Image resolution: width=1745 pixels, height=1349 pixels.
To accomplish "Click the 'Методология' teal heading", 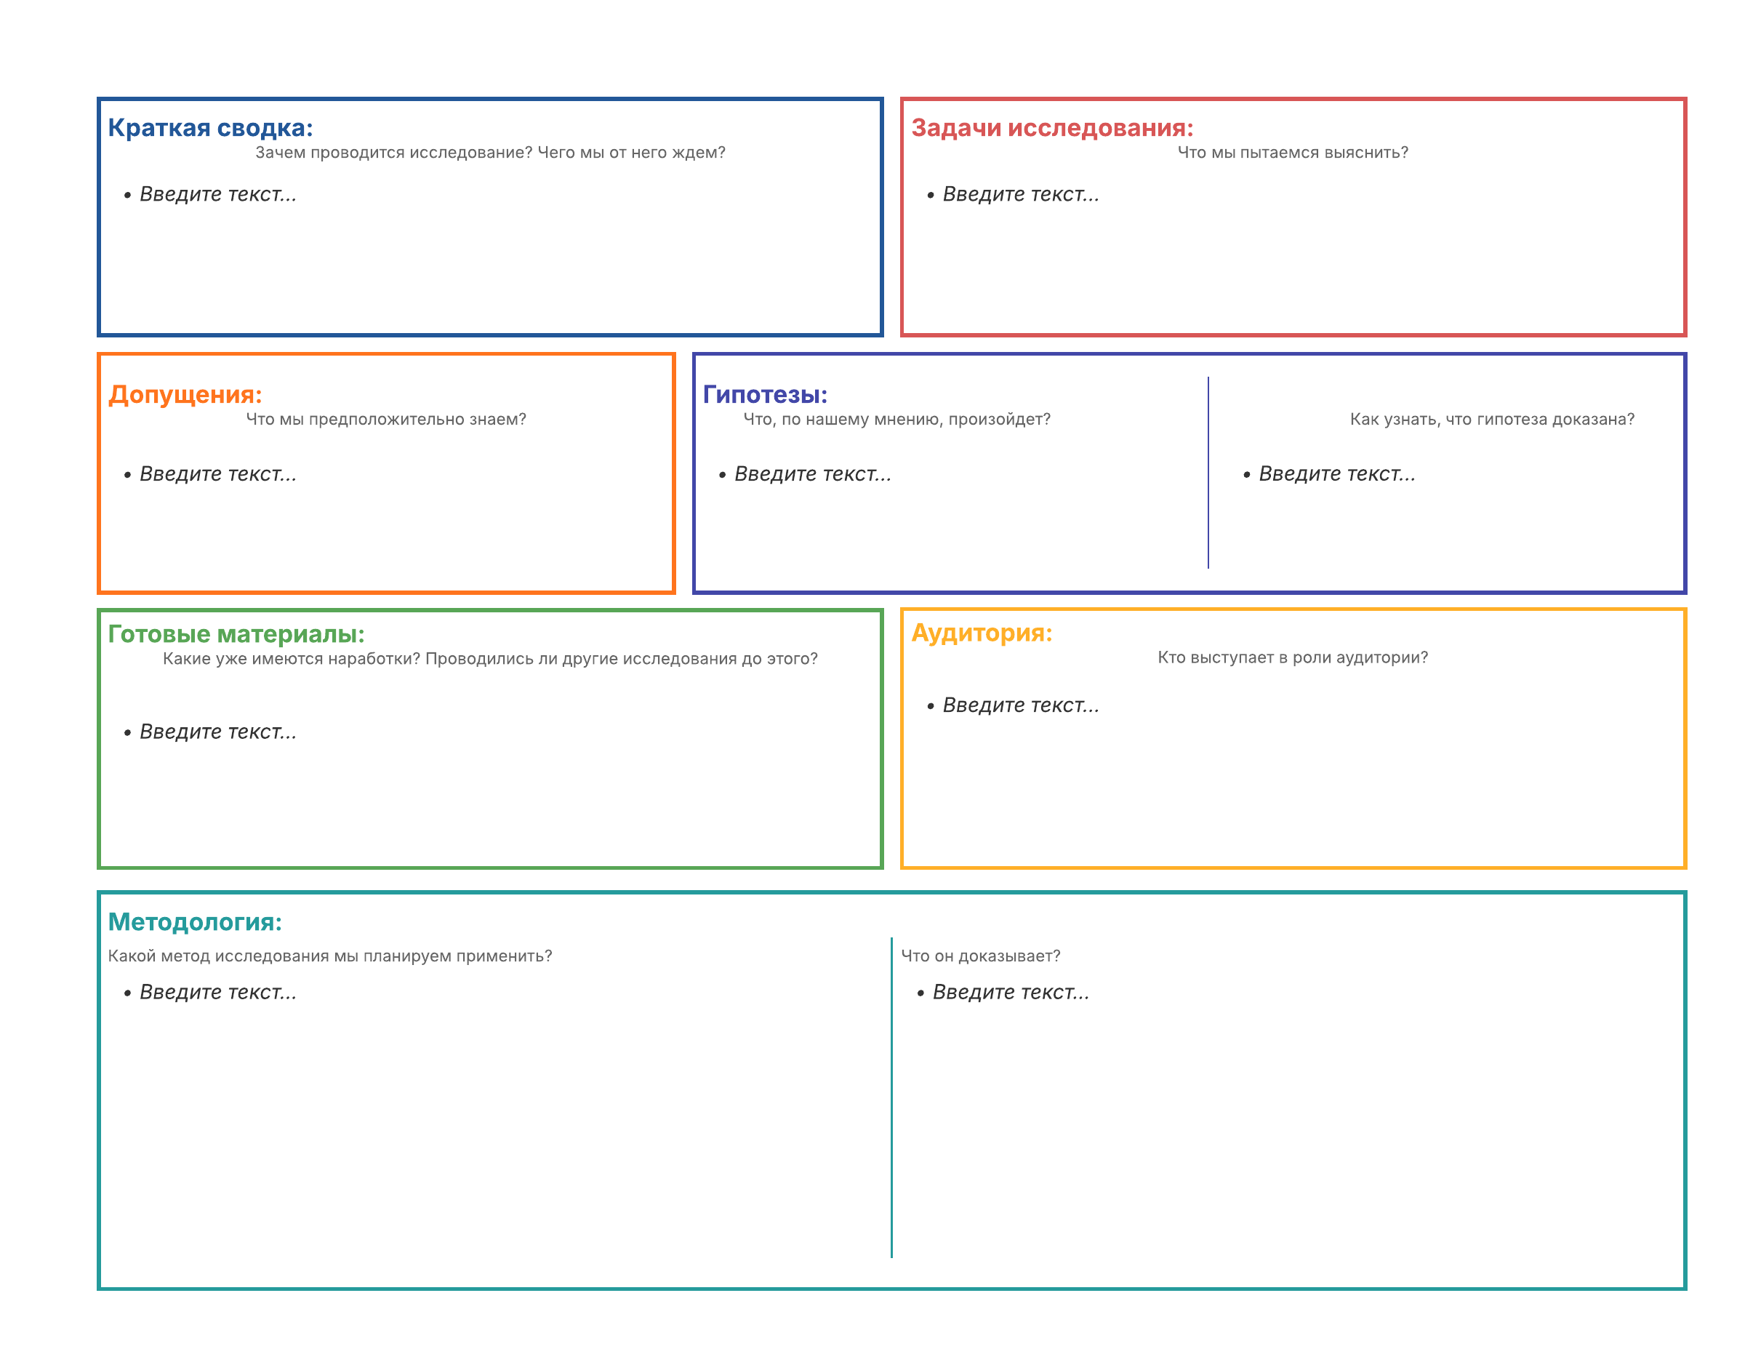I will point(194,921).
